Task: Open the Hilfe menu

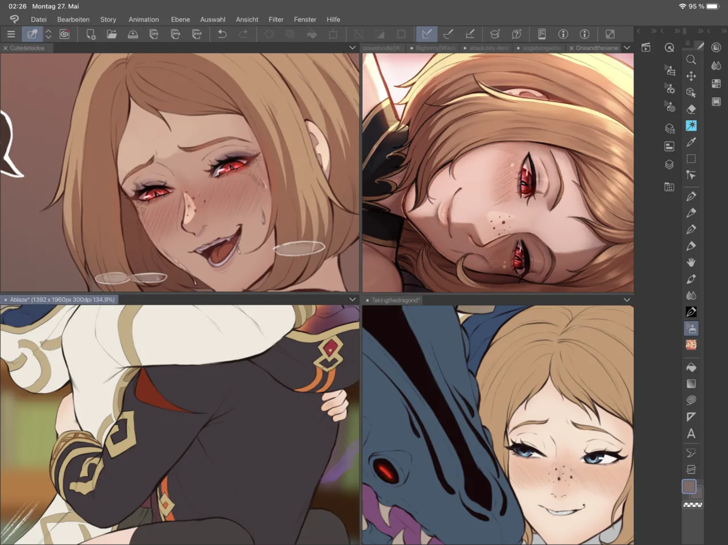Action: click(333, 19)
